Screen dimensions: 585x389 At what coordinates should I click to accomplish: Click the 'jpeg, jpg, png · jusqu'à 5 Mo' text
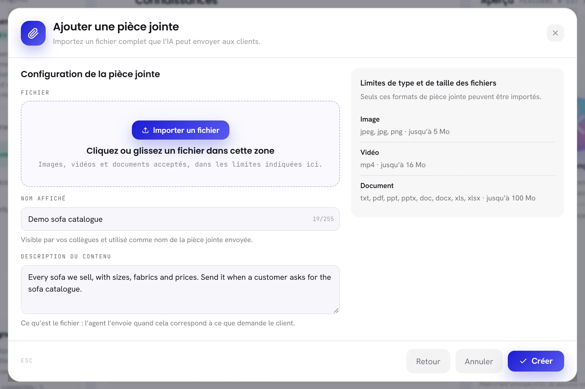coord(405,131)
